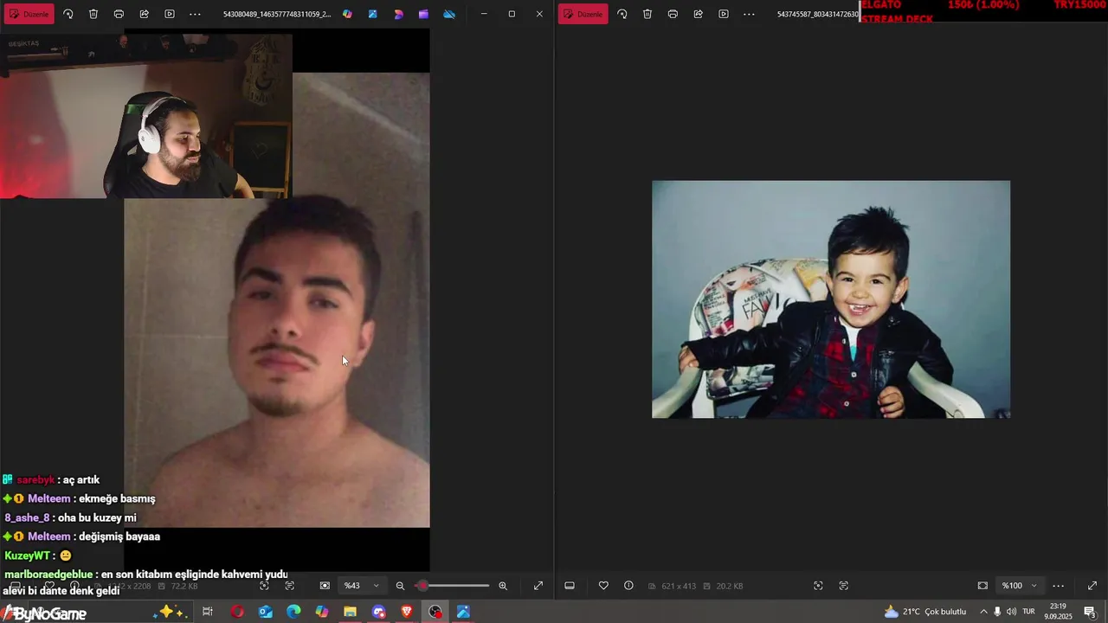Open Clipchamp icon in left window title bar
The width and height of the screenshot is (1108, 623).
398,14
